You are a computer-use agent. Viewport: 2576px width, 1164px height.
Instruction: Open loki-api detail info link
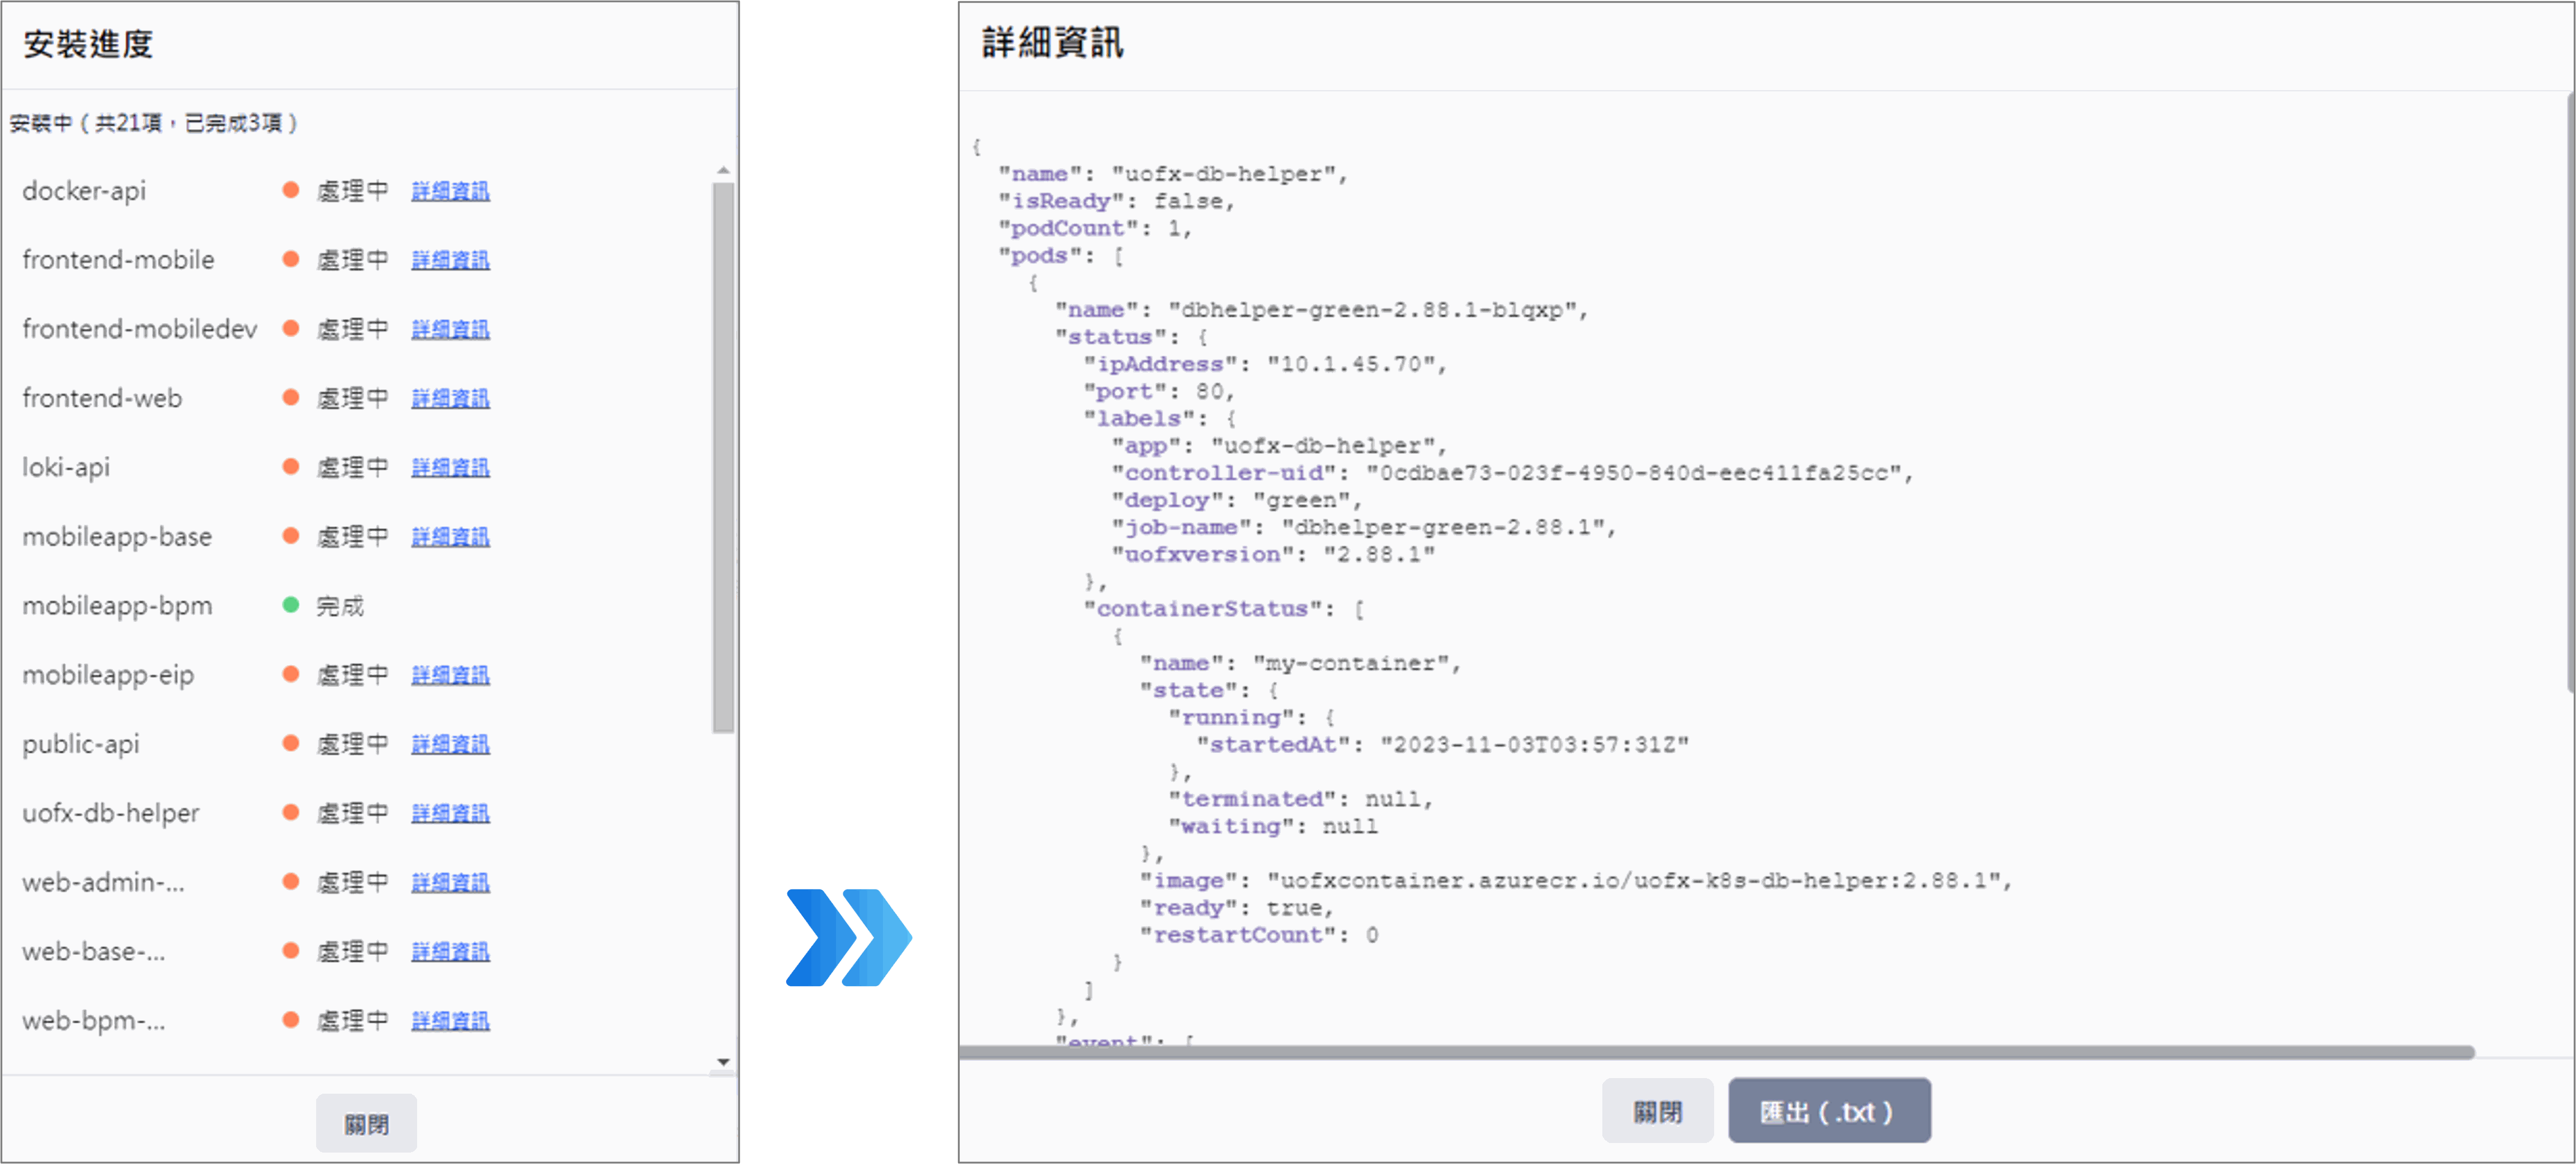point(450,467)
